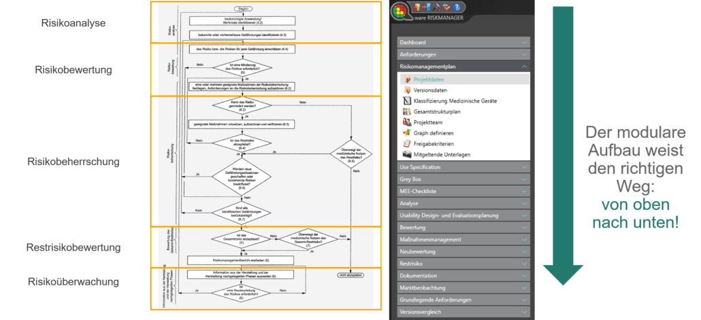Expand MEE-Checkliste using its chevron

click(x=524, y=192)
